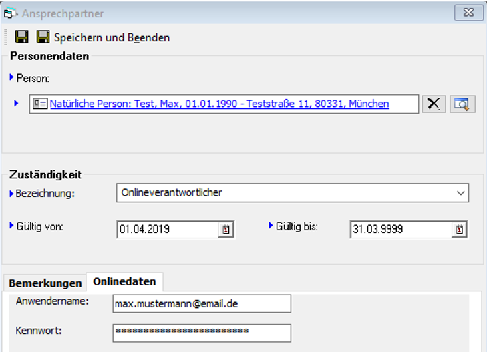Click the Speichern und Beenden floppy icon
This screenshot has height=352, width=487.
pos(43,37)
